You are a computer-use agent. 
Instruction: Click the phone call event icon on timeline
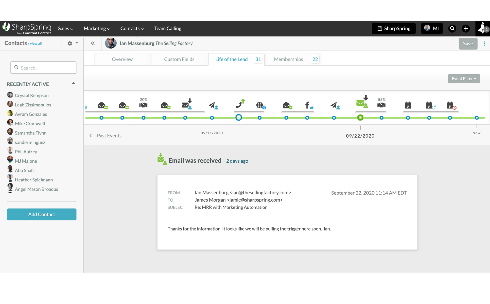pyautogui.click(x=239, y=105)
